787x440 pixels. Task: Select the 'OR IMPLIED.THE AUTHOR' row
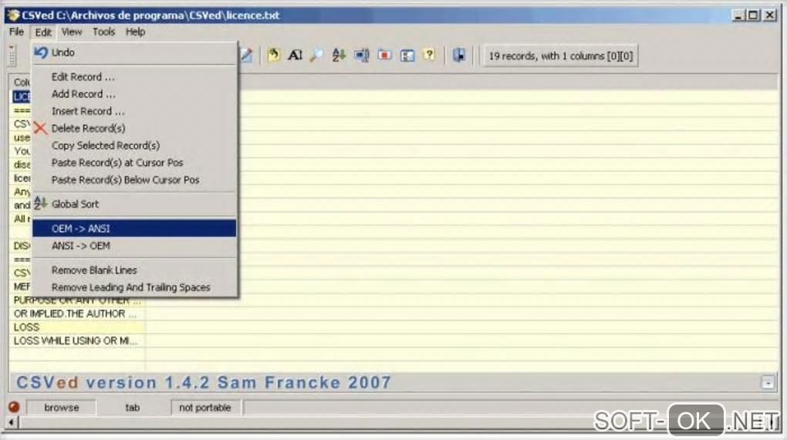click(x=77, y=314)
